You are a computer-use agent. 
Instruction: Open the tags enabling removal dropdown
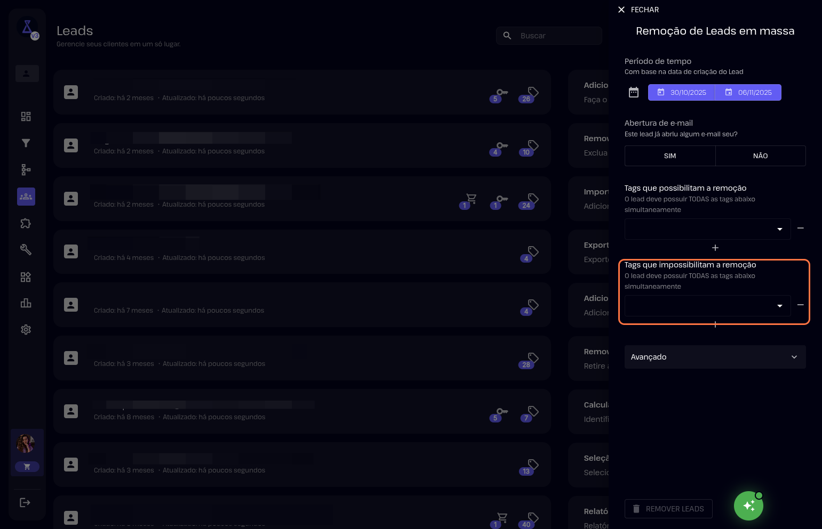point(707,229)
